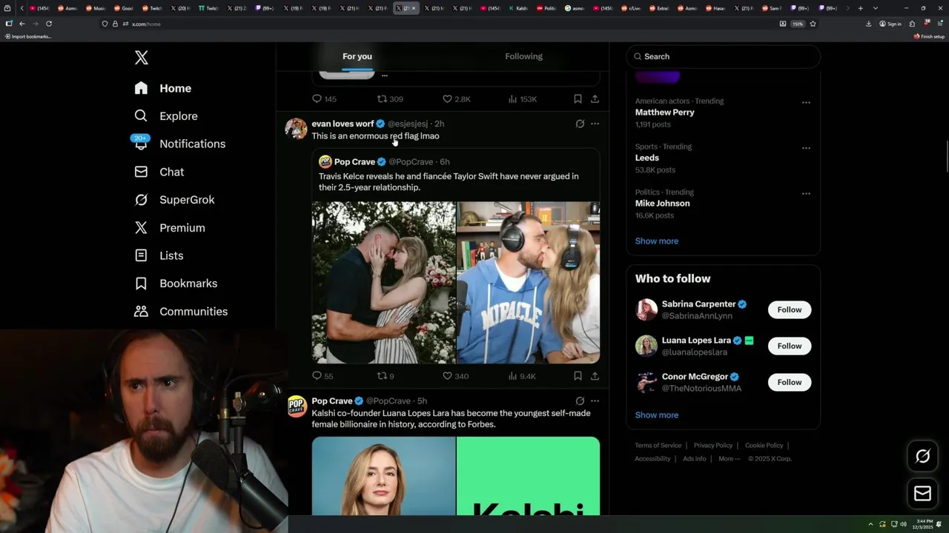Reply to evan's post with 55 comments

click(x=323, y=376)
